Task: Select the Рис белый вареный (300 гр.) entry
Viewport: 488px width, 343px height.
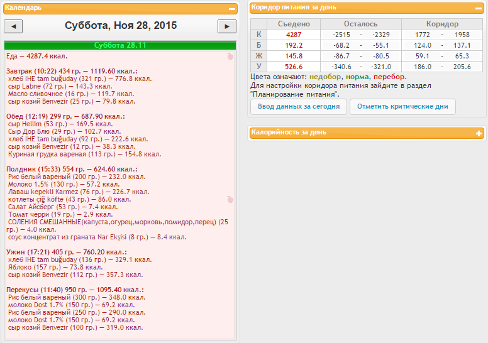Action: (77, 297)
